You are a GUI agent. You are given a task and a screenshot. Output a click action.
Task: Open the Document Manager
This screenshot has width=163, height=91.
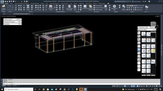(91, 7)
